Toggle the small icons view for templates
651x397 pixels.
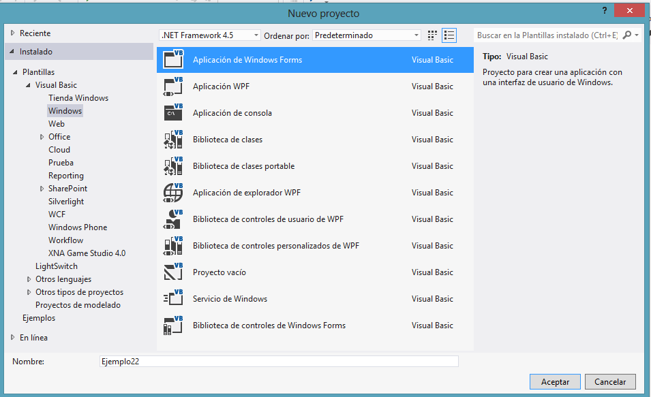(432, 35)
